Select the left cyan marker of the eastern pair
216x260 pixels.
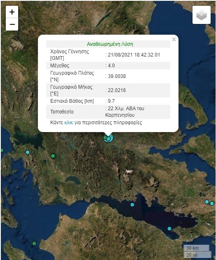tap(207, 202)
